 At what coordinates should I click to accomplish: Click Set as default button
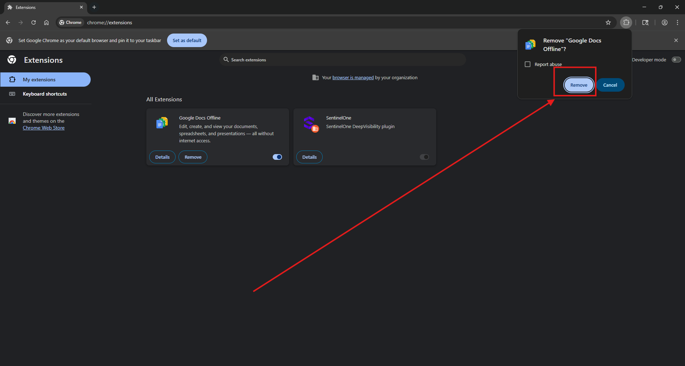(x=187, y=40)
